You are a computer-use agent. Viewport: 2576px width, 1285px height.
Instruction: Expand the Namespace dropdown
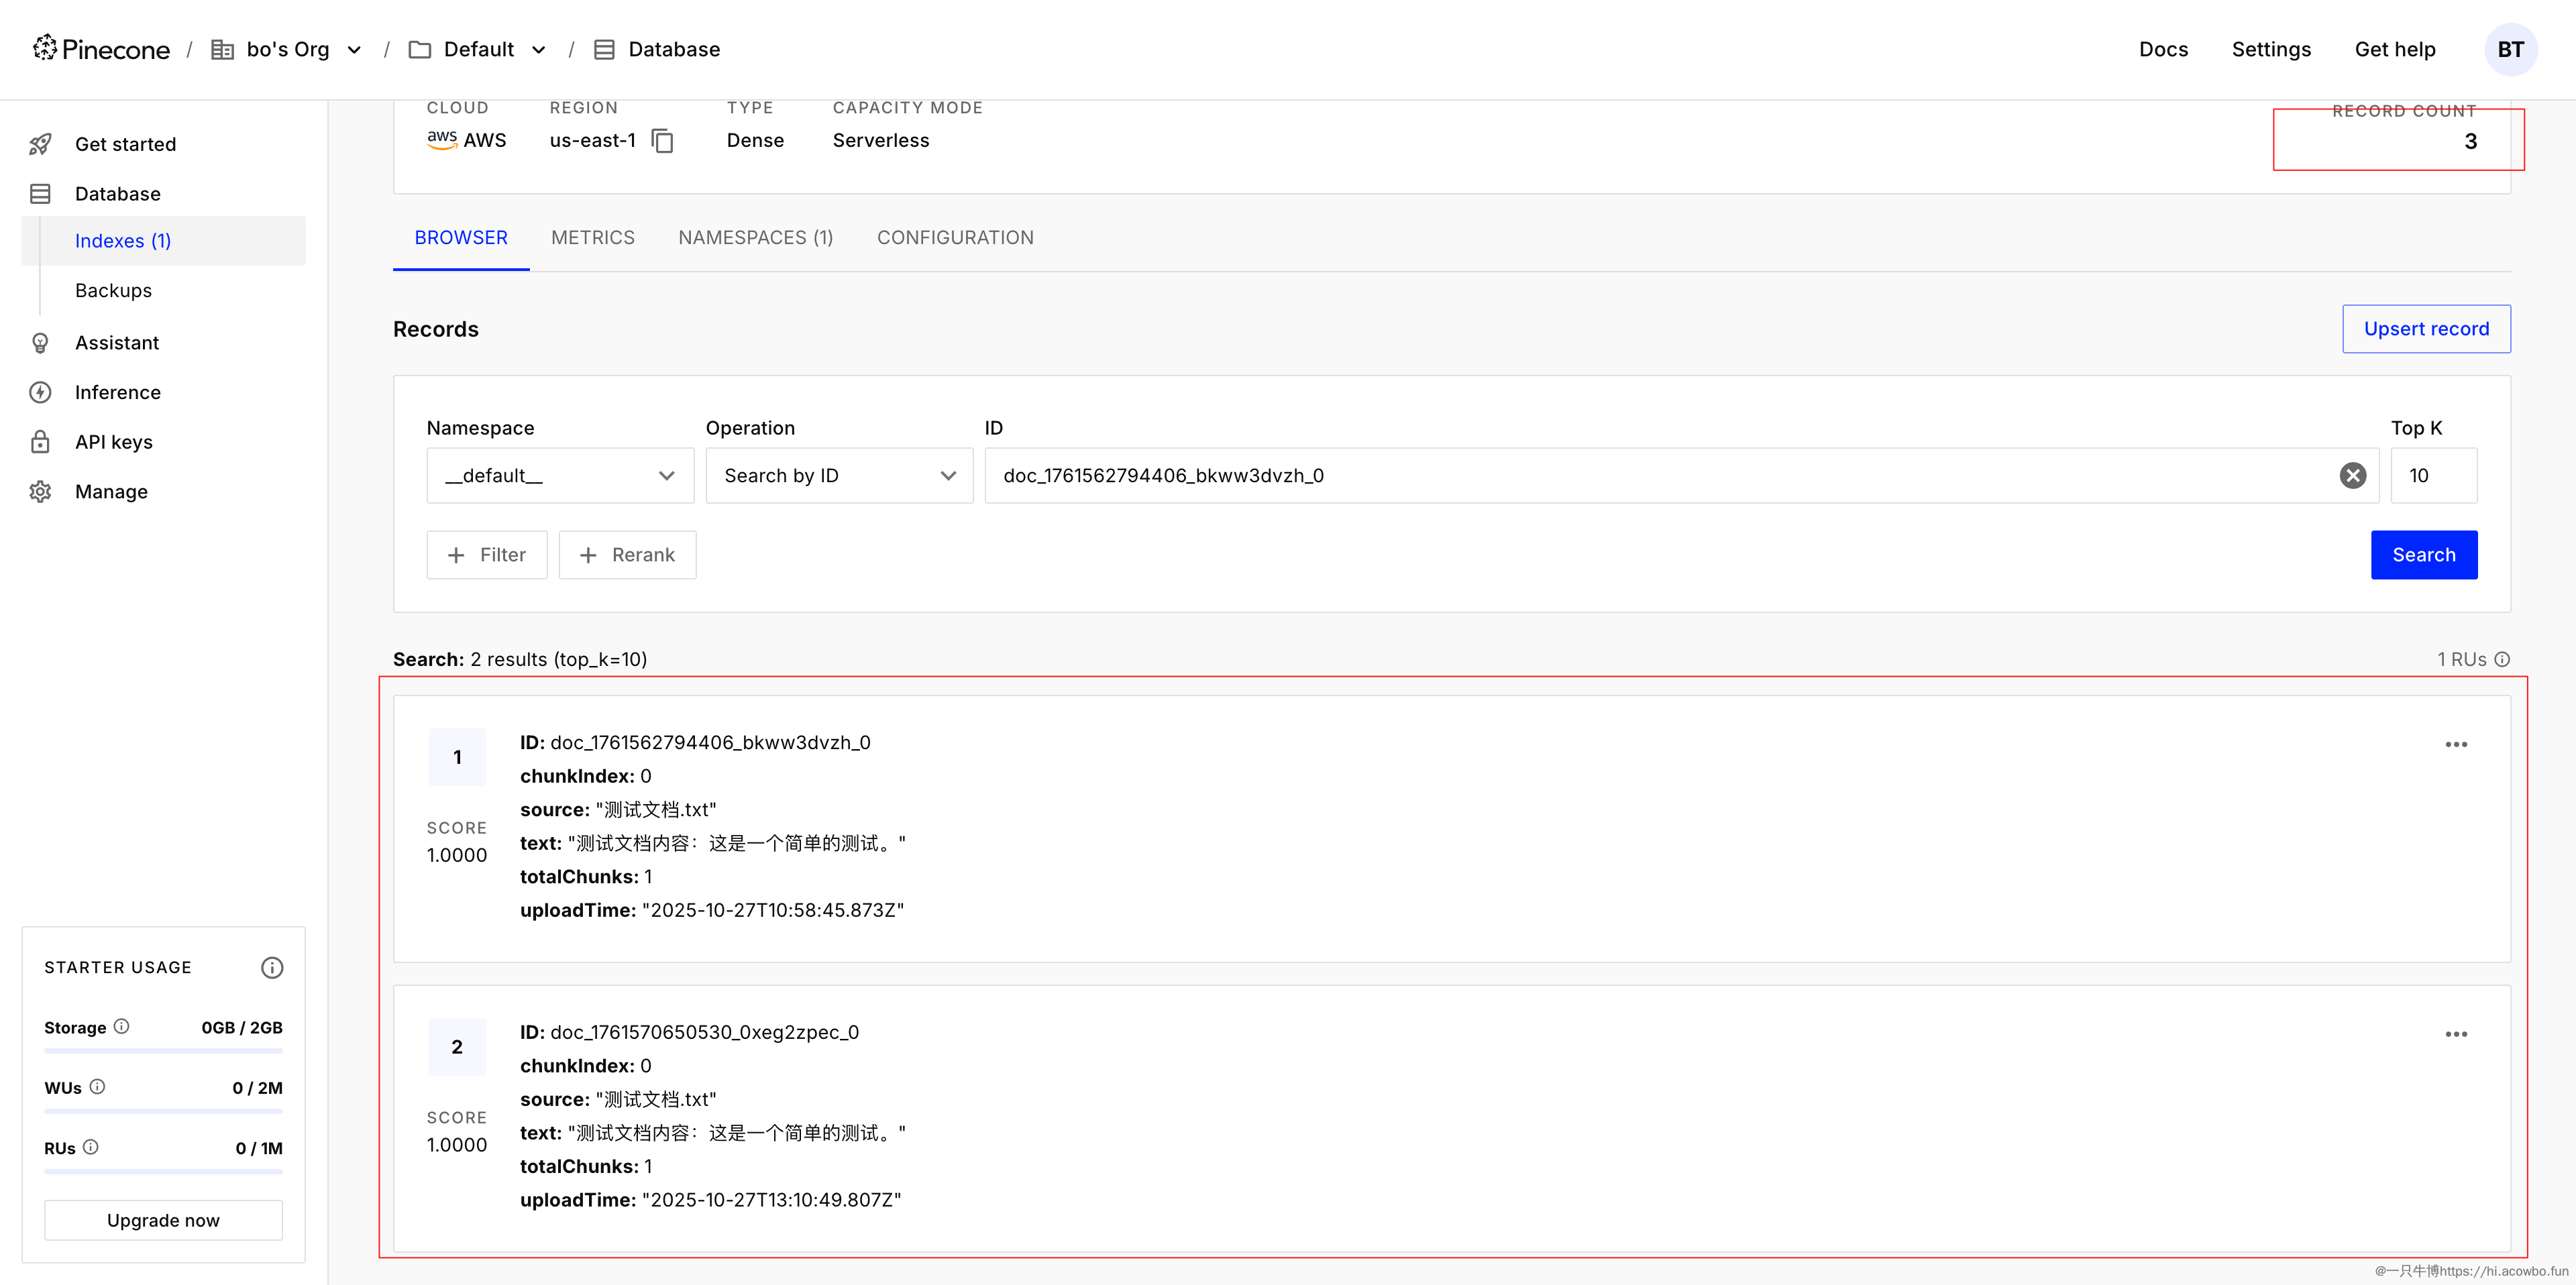click(560, 476)
